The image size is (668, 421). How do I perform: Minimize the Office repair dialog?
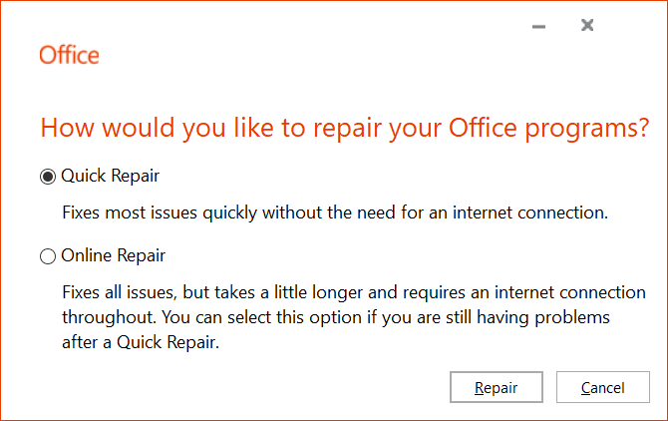[539, 26]
